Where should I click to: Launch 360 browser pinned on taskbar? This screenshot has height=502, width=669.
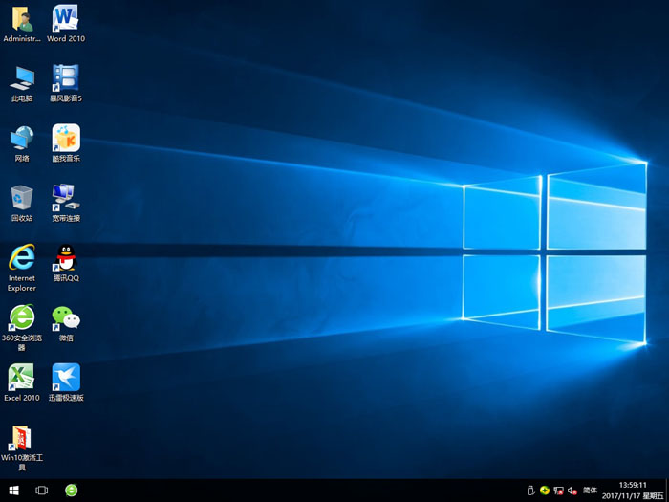coord(72,490)
